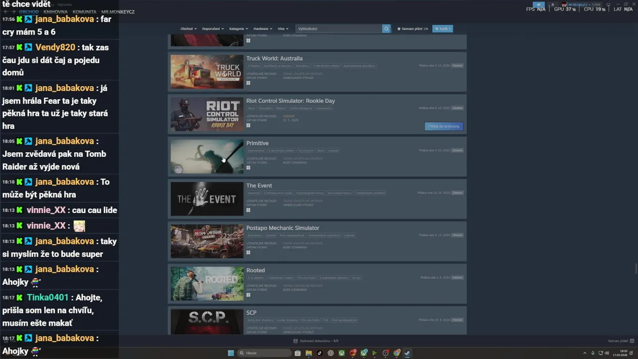Screen dimensions: 638x359
Task: Expand the Kategorie dropdown
Action: [238, 29]
